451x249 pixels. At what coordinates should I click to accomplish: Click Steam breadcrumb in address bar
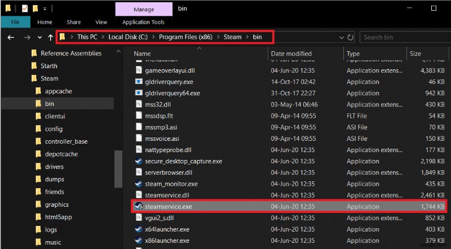[232, 37]
